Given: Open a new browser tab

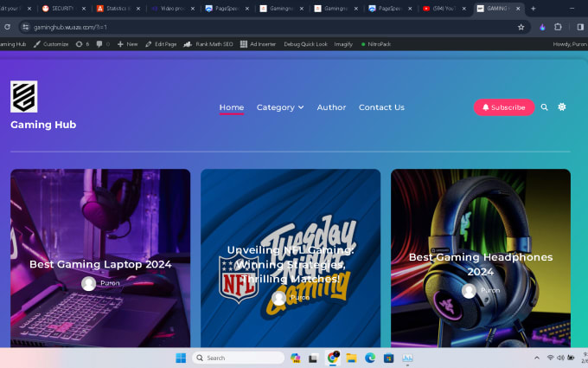Looking at the screenshot, I should [534, 9].
